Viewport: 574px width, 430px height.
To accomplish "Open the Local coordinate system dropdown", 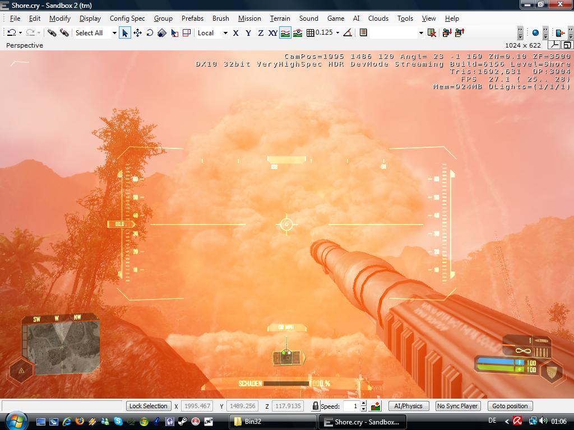I will (225, 33).
